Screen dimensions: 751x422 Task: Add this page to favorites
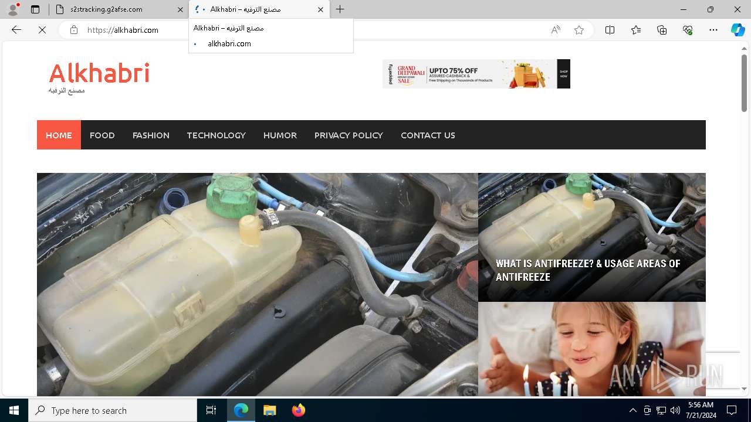(579, 30)
